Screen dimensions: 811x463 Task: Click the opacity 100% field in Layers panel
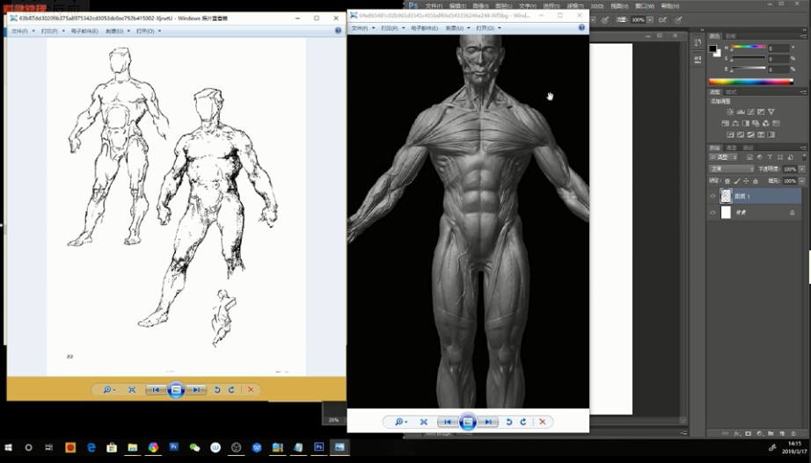click(789, 169)
